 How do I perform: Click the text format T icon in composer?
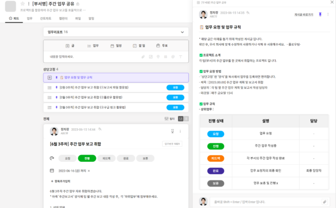click(x=181, y=57)
